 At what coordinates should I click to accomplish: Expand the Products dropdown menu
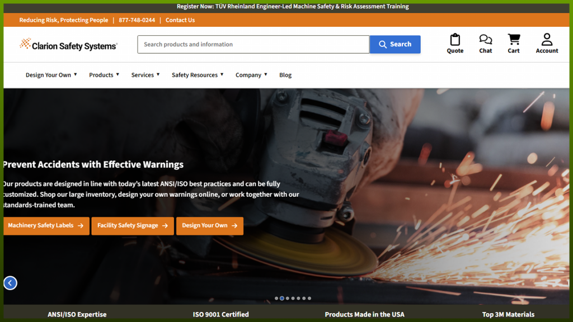(104, 75)
